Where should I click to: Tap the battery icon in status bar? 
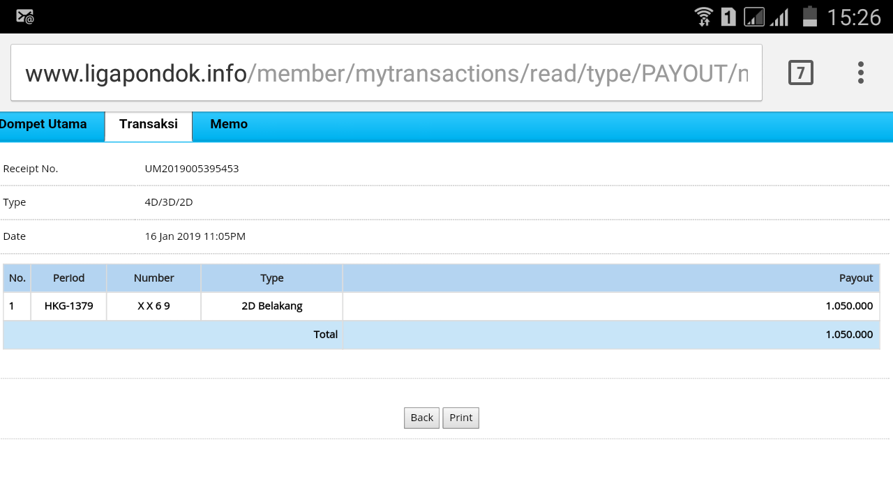pyautogui.click(x=809, y=17)
